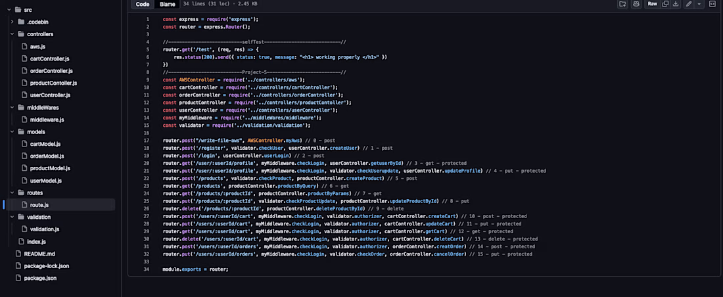This screenshot has height=297, width=723.
Task: Open productContoller.js in the file tree
Action: tap(53, 83)
